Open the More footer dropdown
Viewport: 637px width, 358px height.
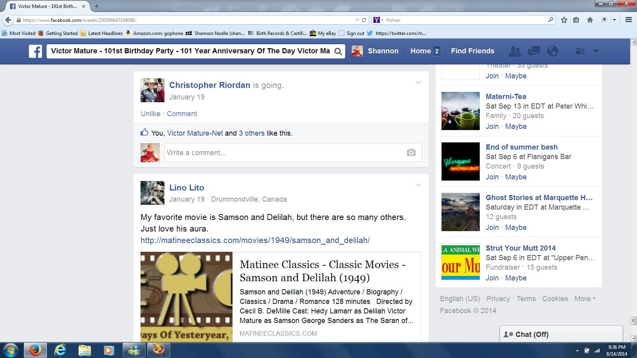coord(585,298)
